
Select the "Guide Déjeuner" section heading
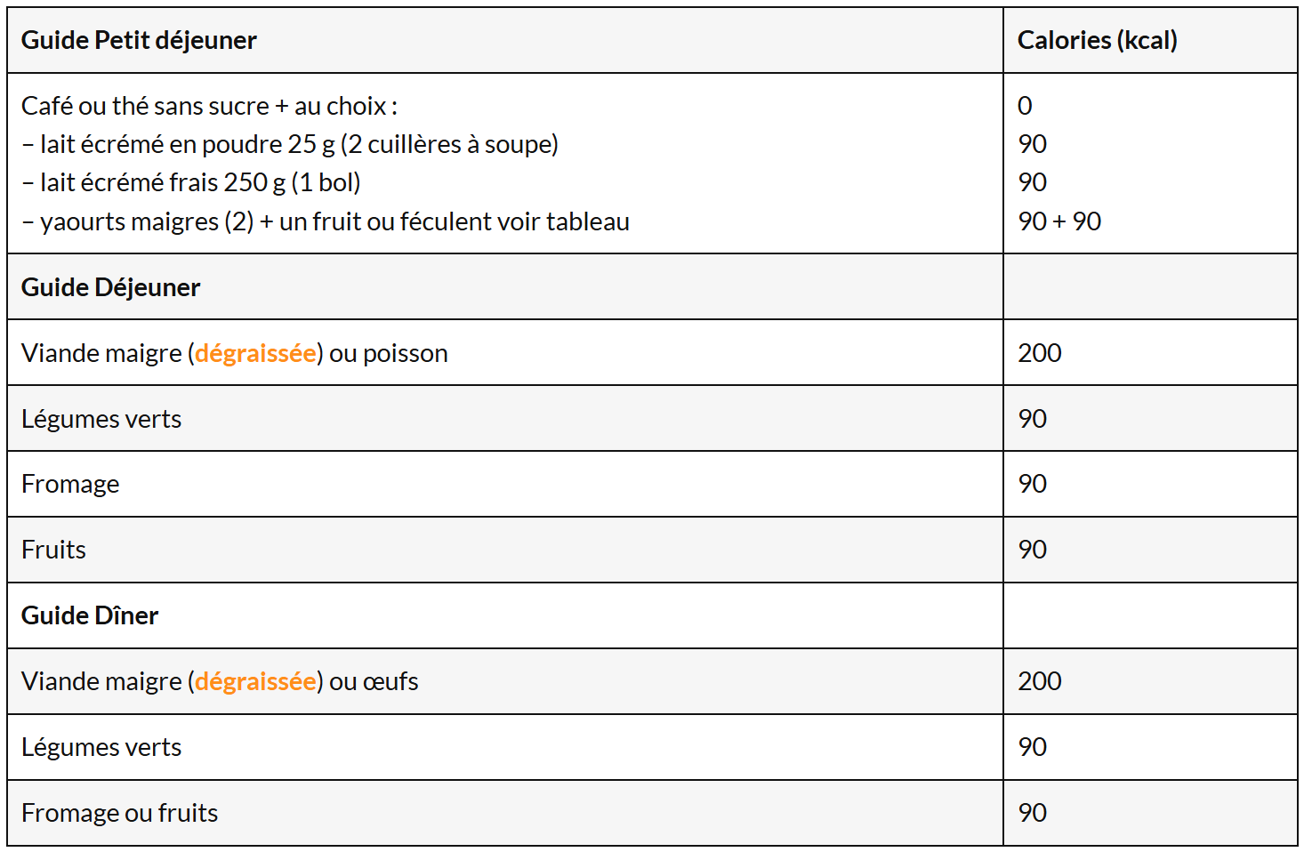coord(110,287)
